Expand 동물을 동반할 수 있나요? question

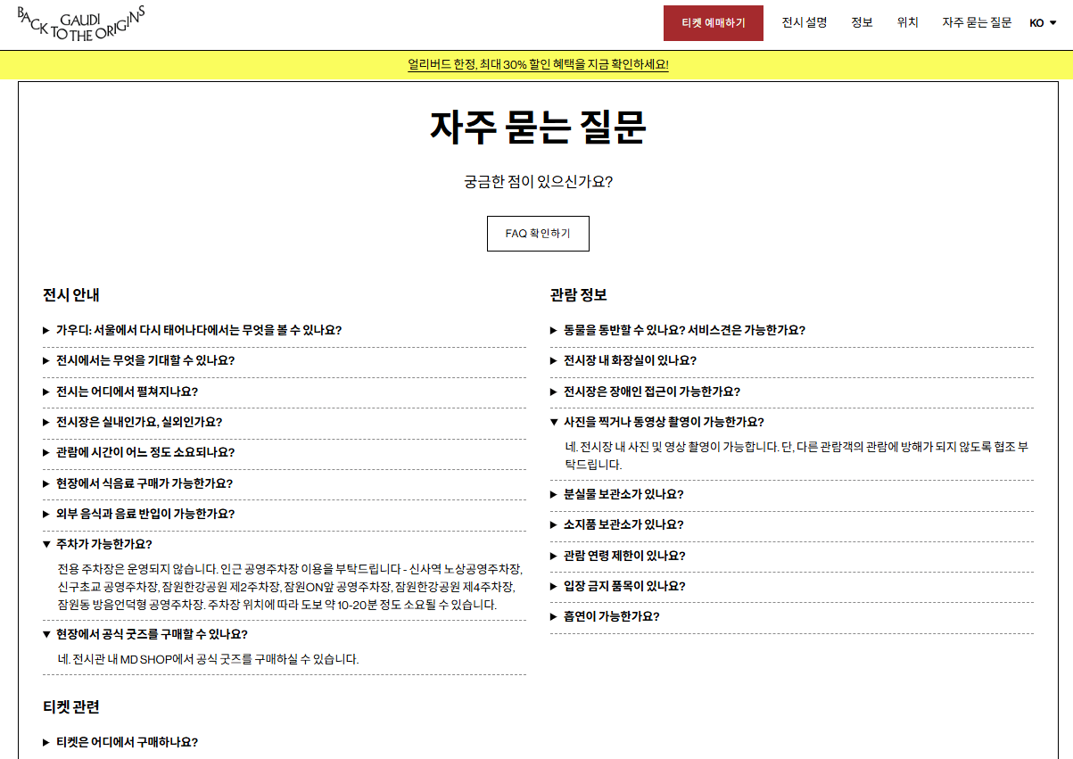pyautogui.click(x=792, y=330)
